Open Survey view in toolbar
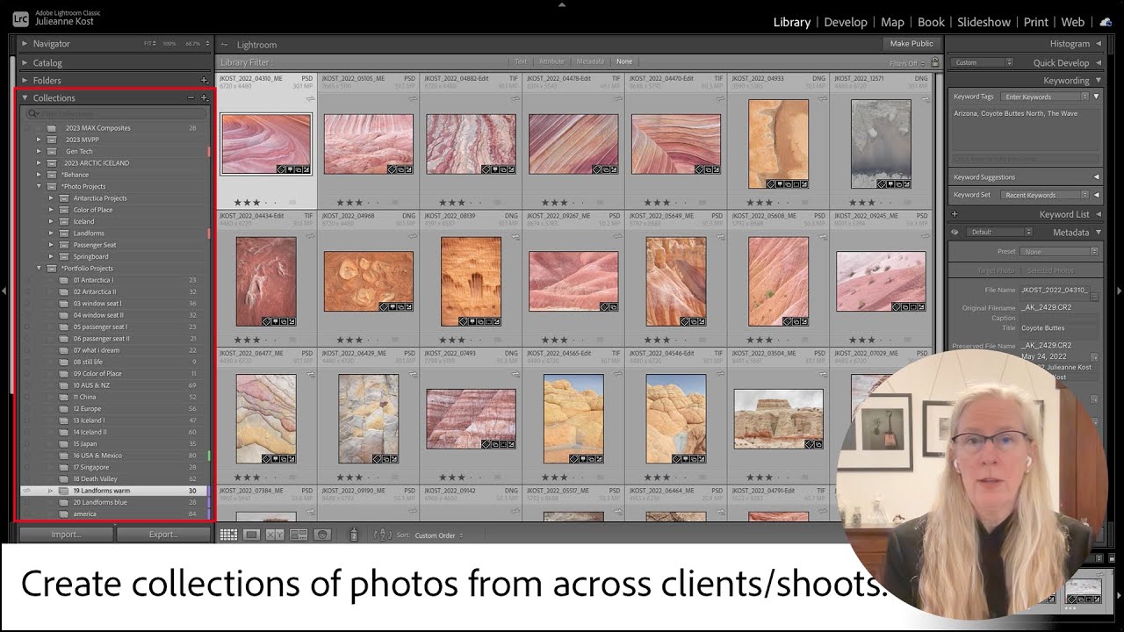This screenshot has height=632, width=1124. 299,535
